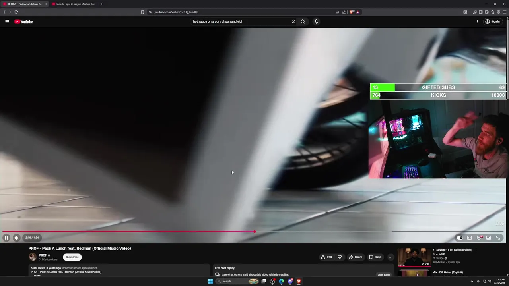Like the video (87K)
Viewport: 509px width, 286px height.
pos(326,257)
